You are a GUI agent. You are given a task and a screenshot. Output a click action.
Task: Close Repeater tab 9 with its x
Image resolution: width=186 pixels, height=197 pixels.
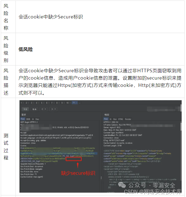pos(64,103)
